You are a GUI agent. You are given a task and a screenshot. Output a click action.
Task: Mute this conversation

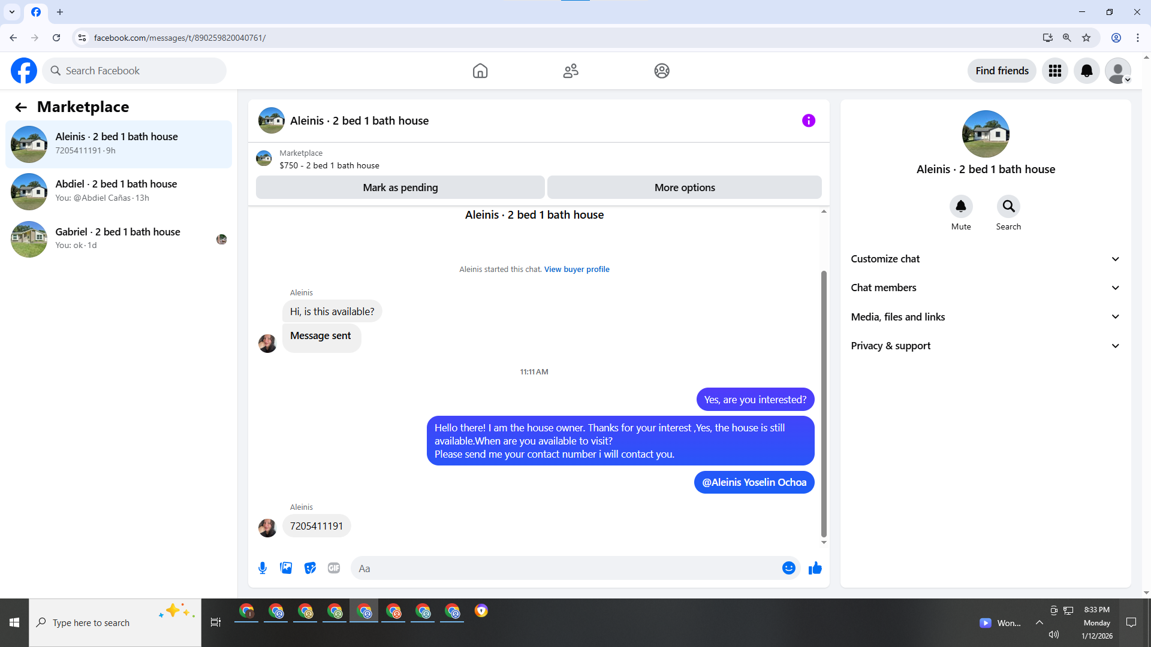point(960,207)
